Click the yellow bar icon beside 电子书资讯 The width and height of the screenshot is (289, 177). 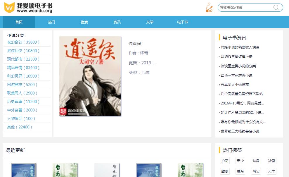click(219, 37)
